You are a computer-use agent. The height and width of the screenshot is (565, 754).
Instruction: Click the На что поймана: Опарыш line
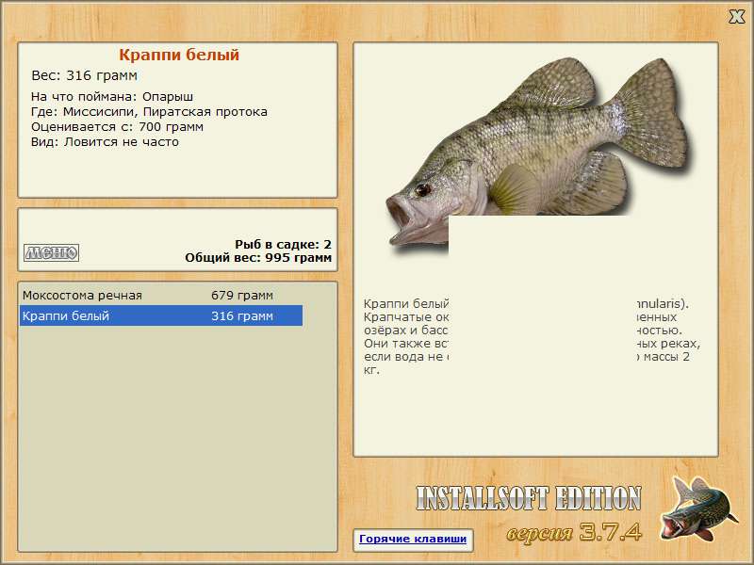[112, 97]
